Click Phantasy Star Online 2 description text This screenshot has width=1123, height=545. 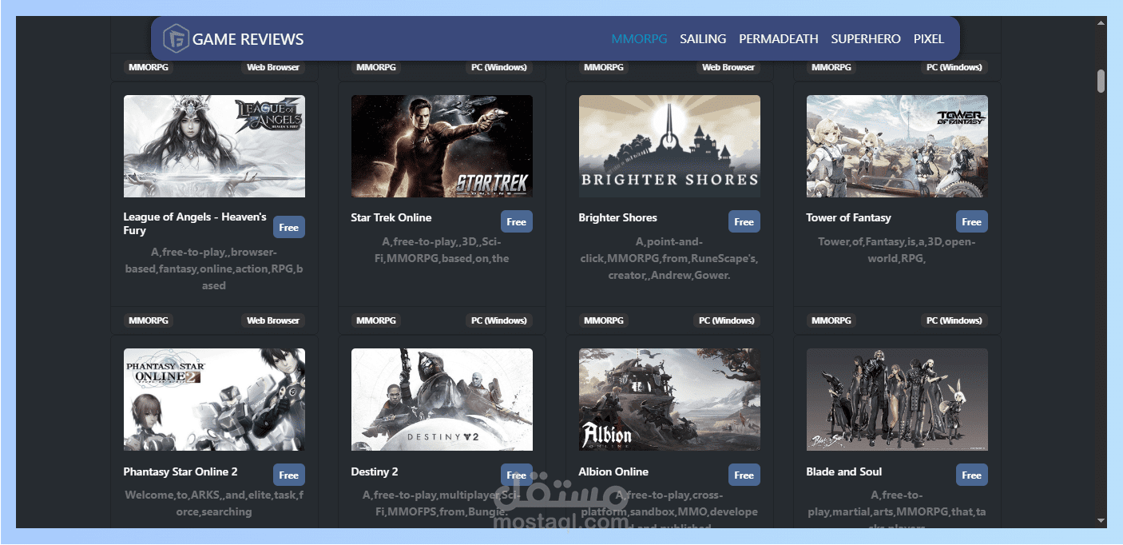click(x=214, y=503)
